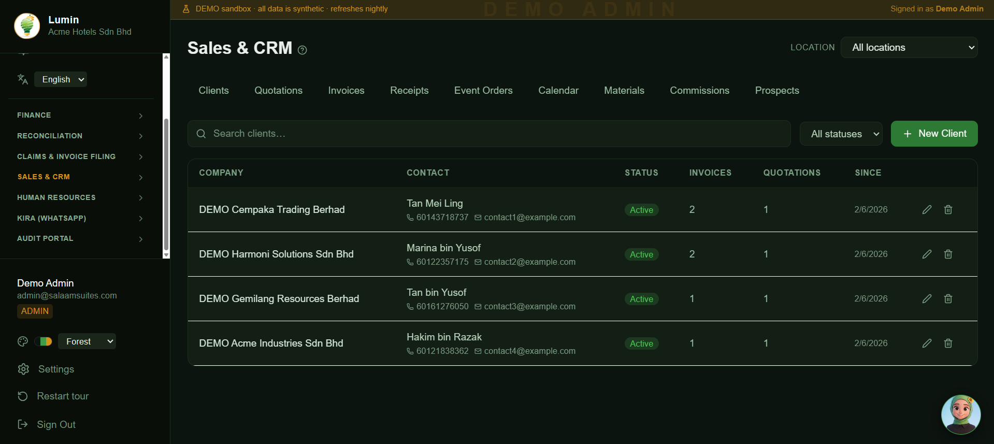
Task: Expand the Human Resources sidebar section
Action: click(80, 197)
